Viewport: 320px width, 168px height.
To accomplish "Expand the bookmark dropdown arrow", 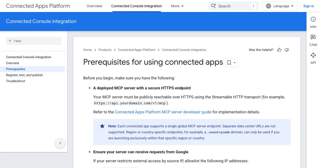I will click(x=234, y=63).
